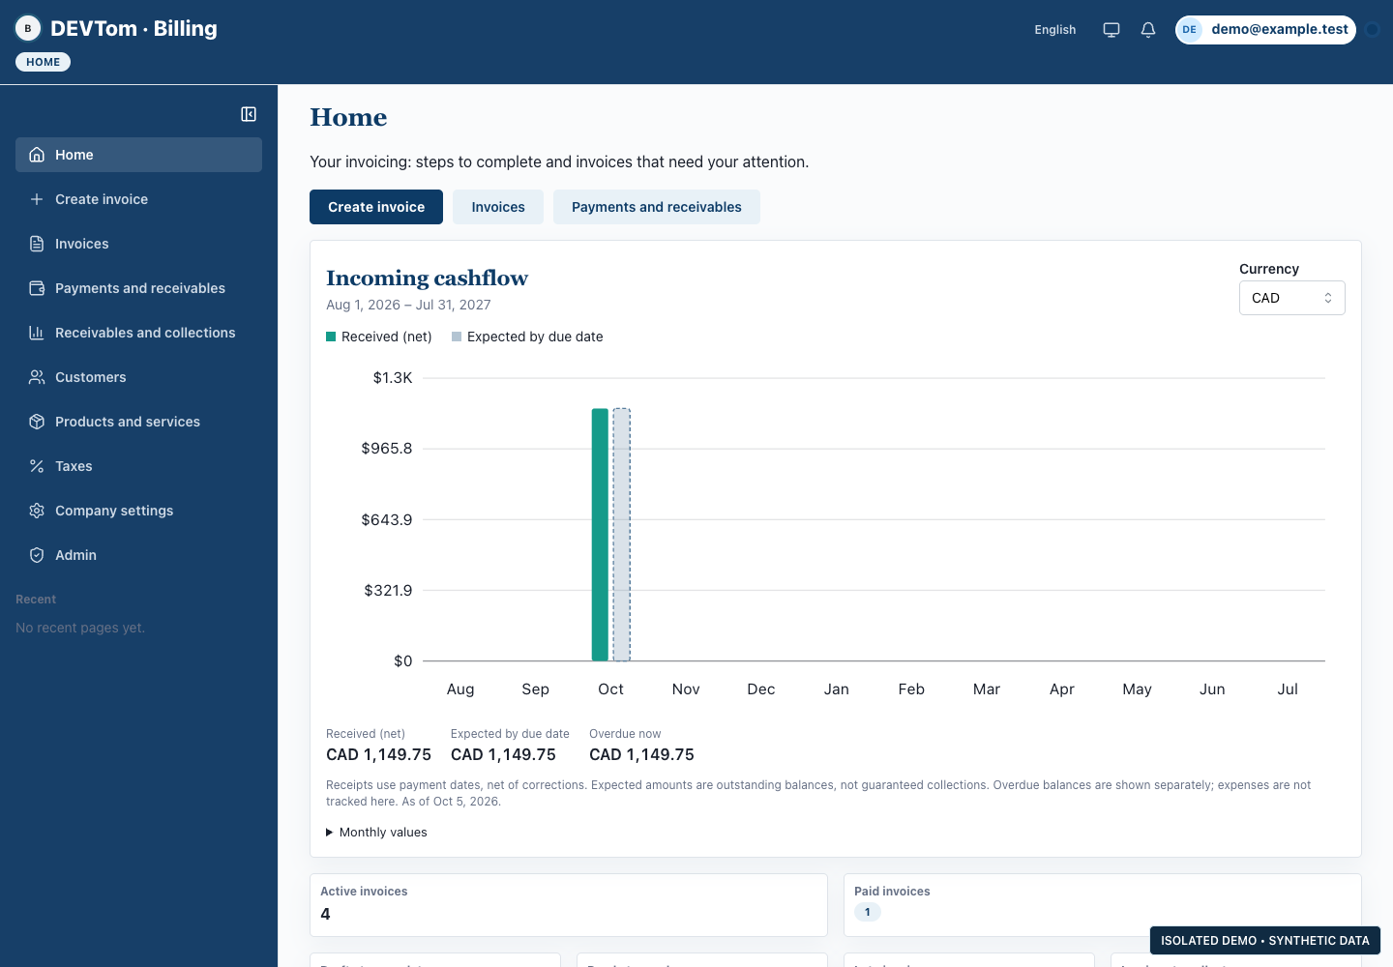Screen dimensions: 1393x967
Task: Click the green Received (net) legend swatch
Action: (331, 337)
